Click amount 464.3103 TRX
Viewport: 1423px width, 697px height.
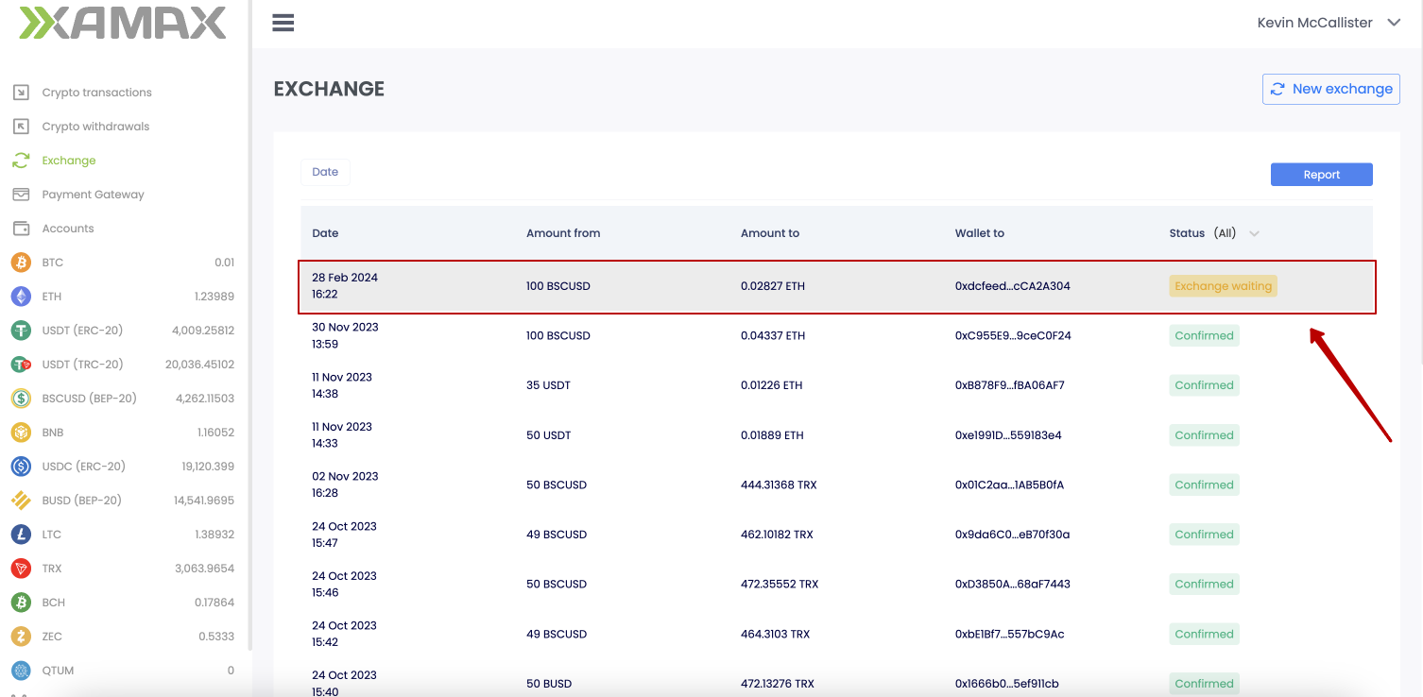775,634
